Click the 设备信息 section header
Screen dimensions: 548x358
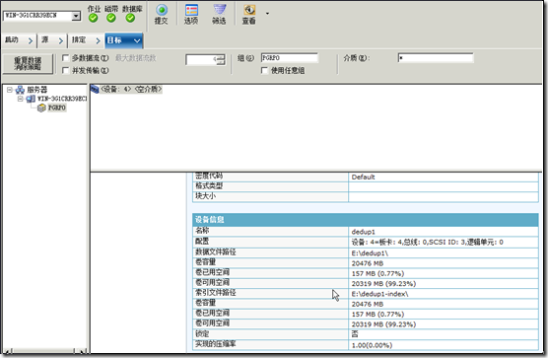click(366, 220)
